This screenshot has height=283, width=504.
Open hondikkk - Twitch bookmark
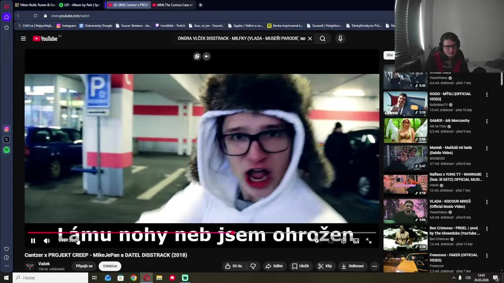coord(170,26)
